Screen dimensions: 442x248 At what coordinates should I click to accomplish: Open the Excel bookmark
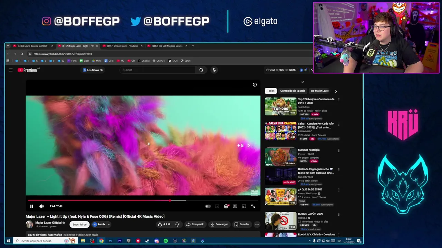84,61
